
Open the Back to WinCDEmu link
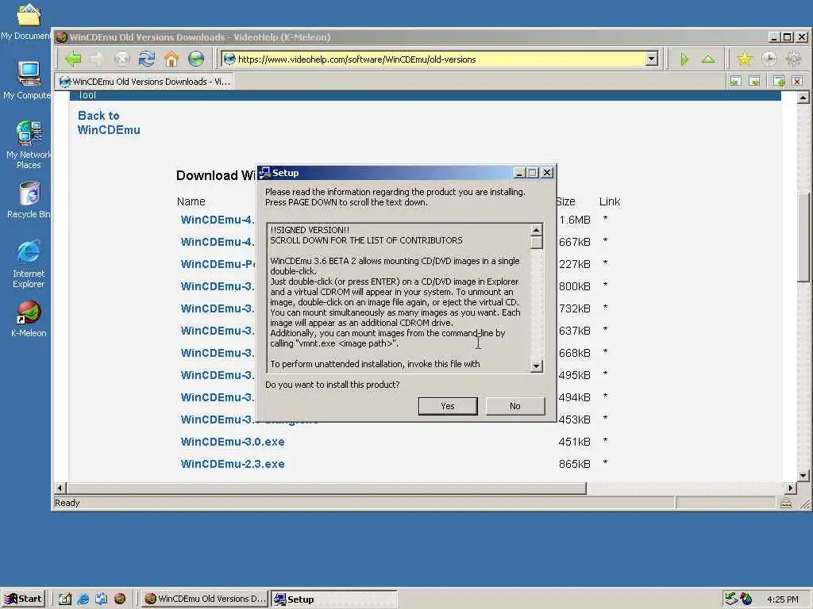pyautogui.click(x=109, y=123)
